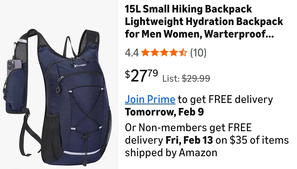This screenshot has width=297, height=169.
Task: Click the struck-through $29.99 list price
Action: (x=196, y=78)
